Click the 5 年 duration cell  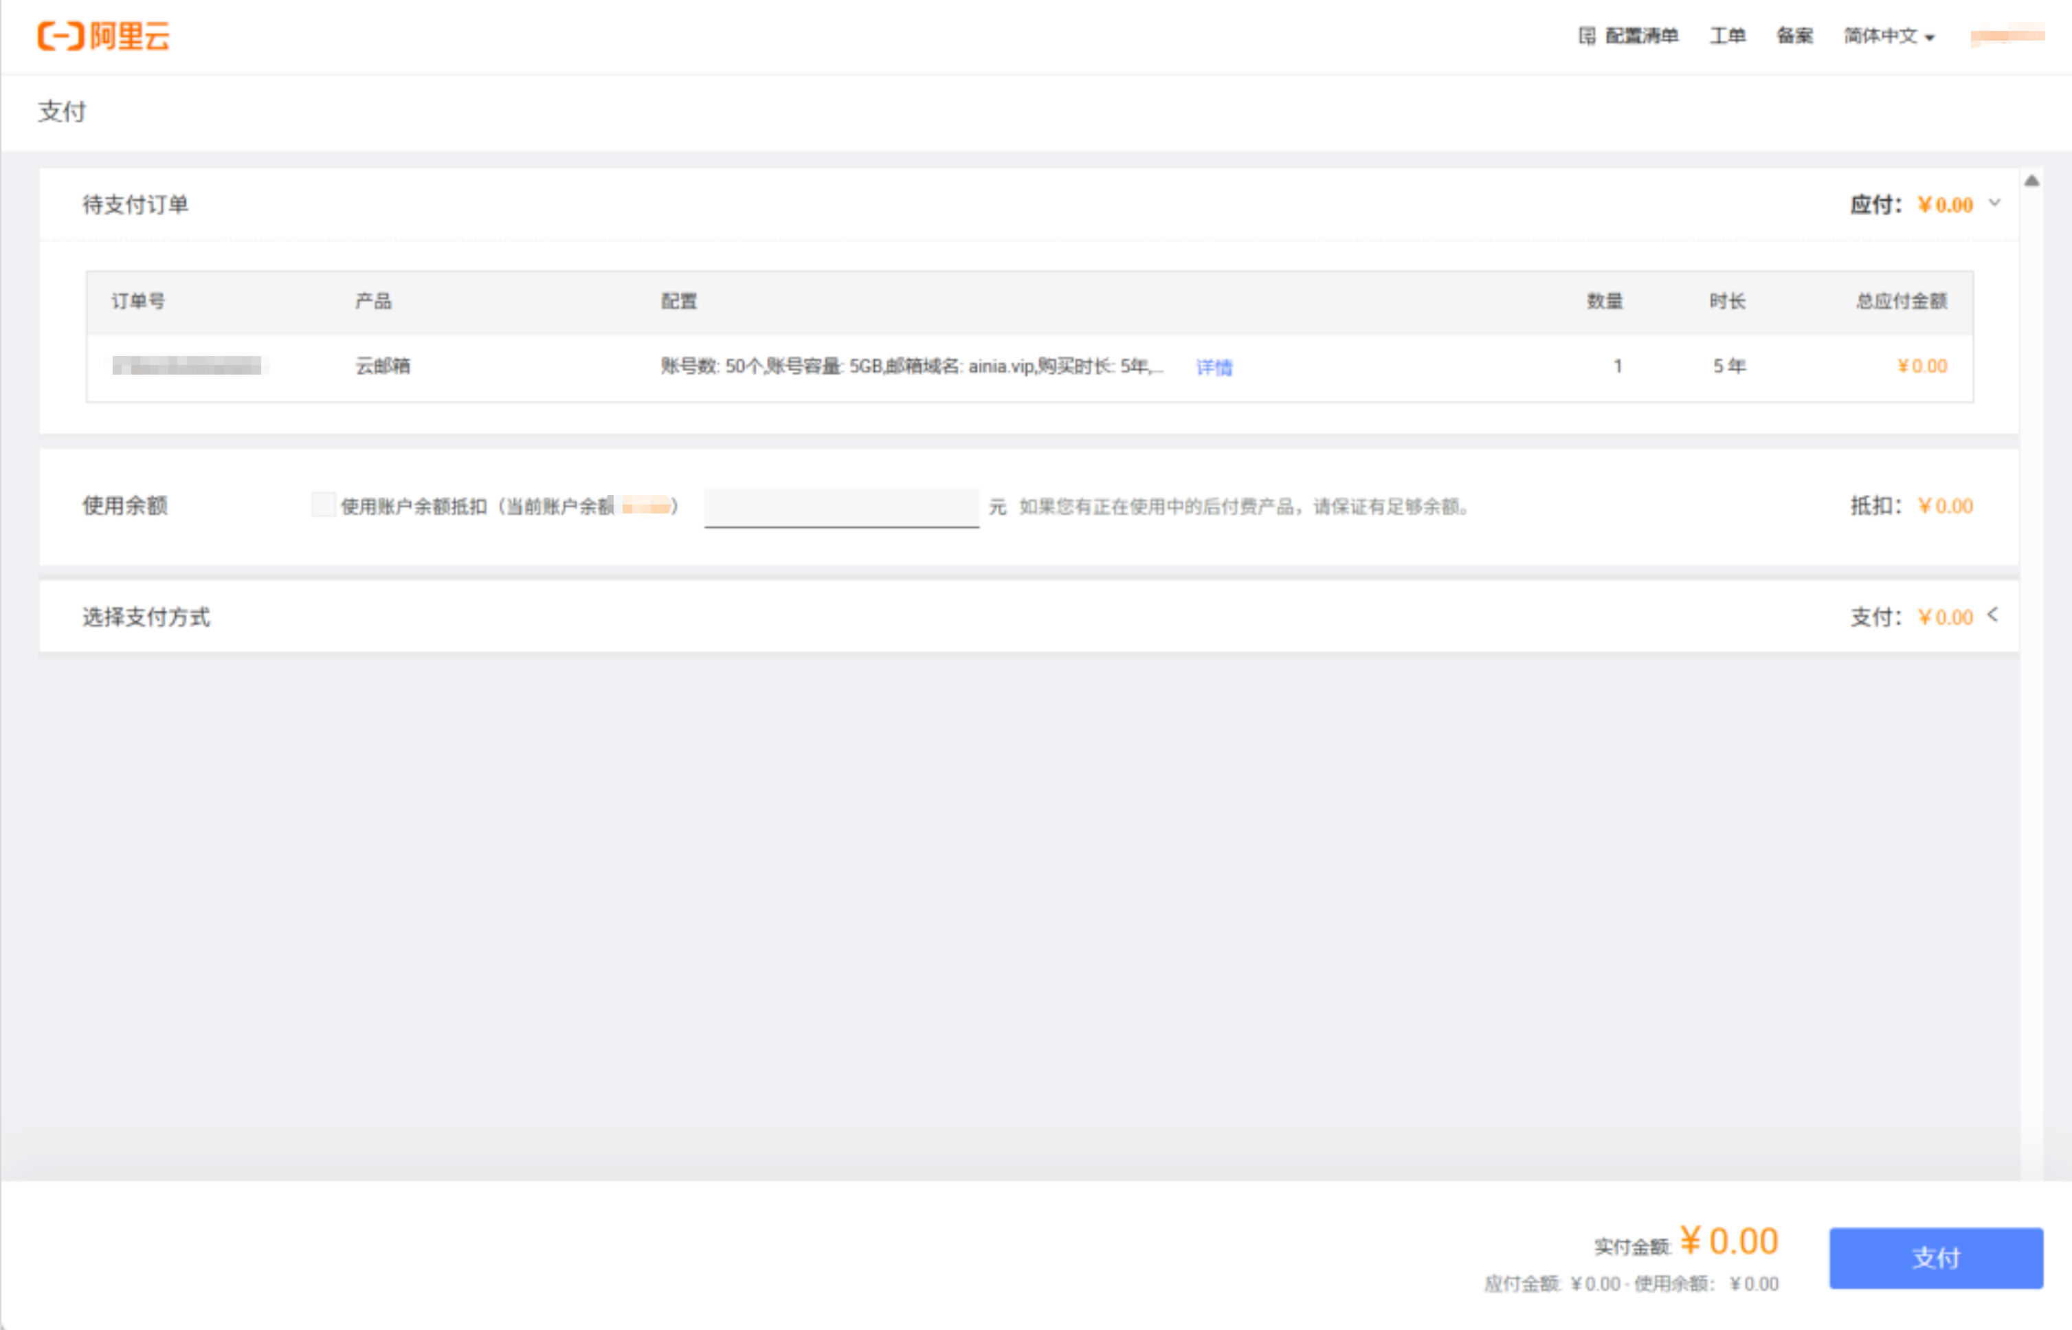(1729, 366)
